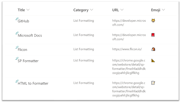181x103 pixels.
Task: Open the HTML to Formatter item
Action: tap(33, 83)
